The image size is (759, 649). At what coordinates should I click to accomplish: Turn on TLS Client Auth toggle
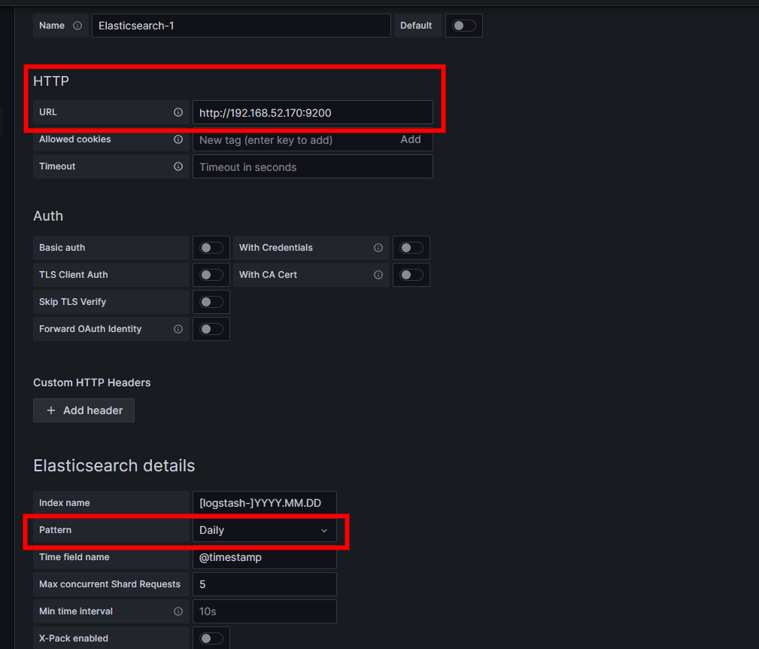coord(211,275)
